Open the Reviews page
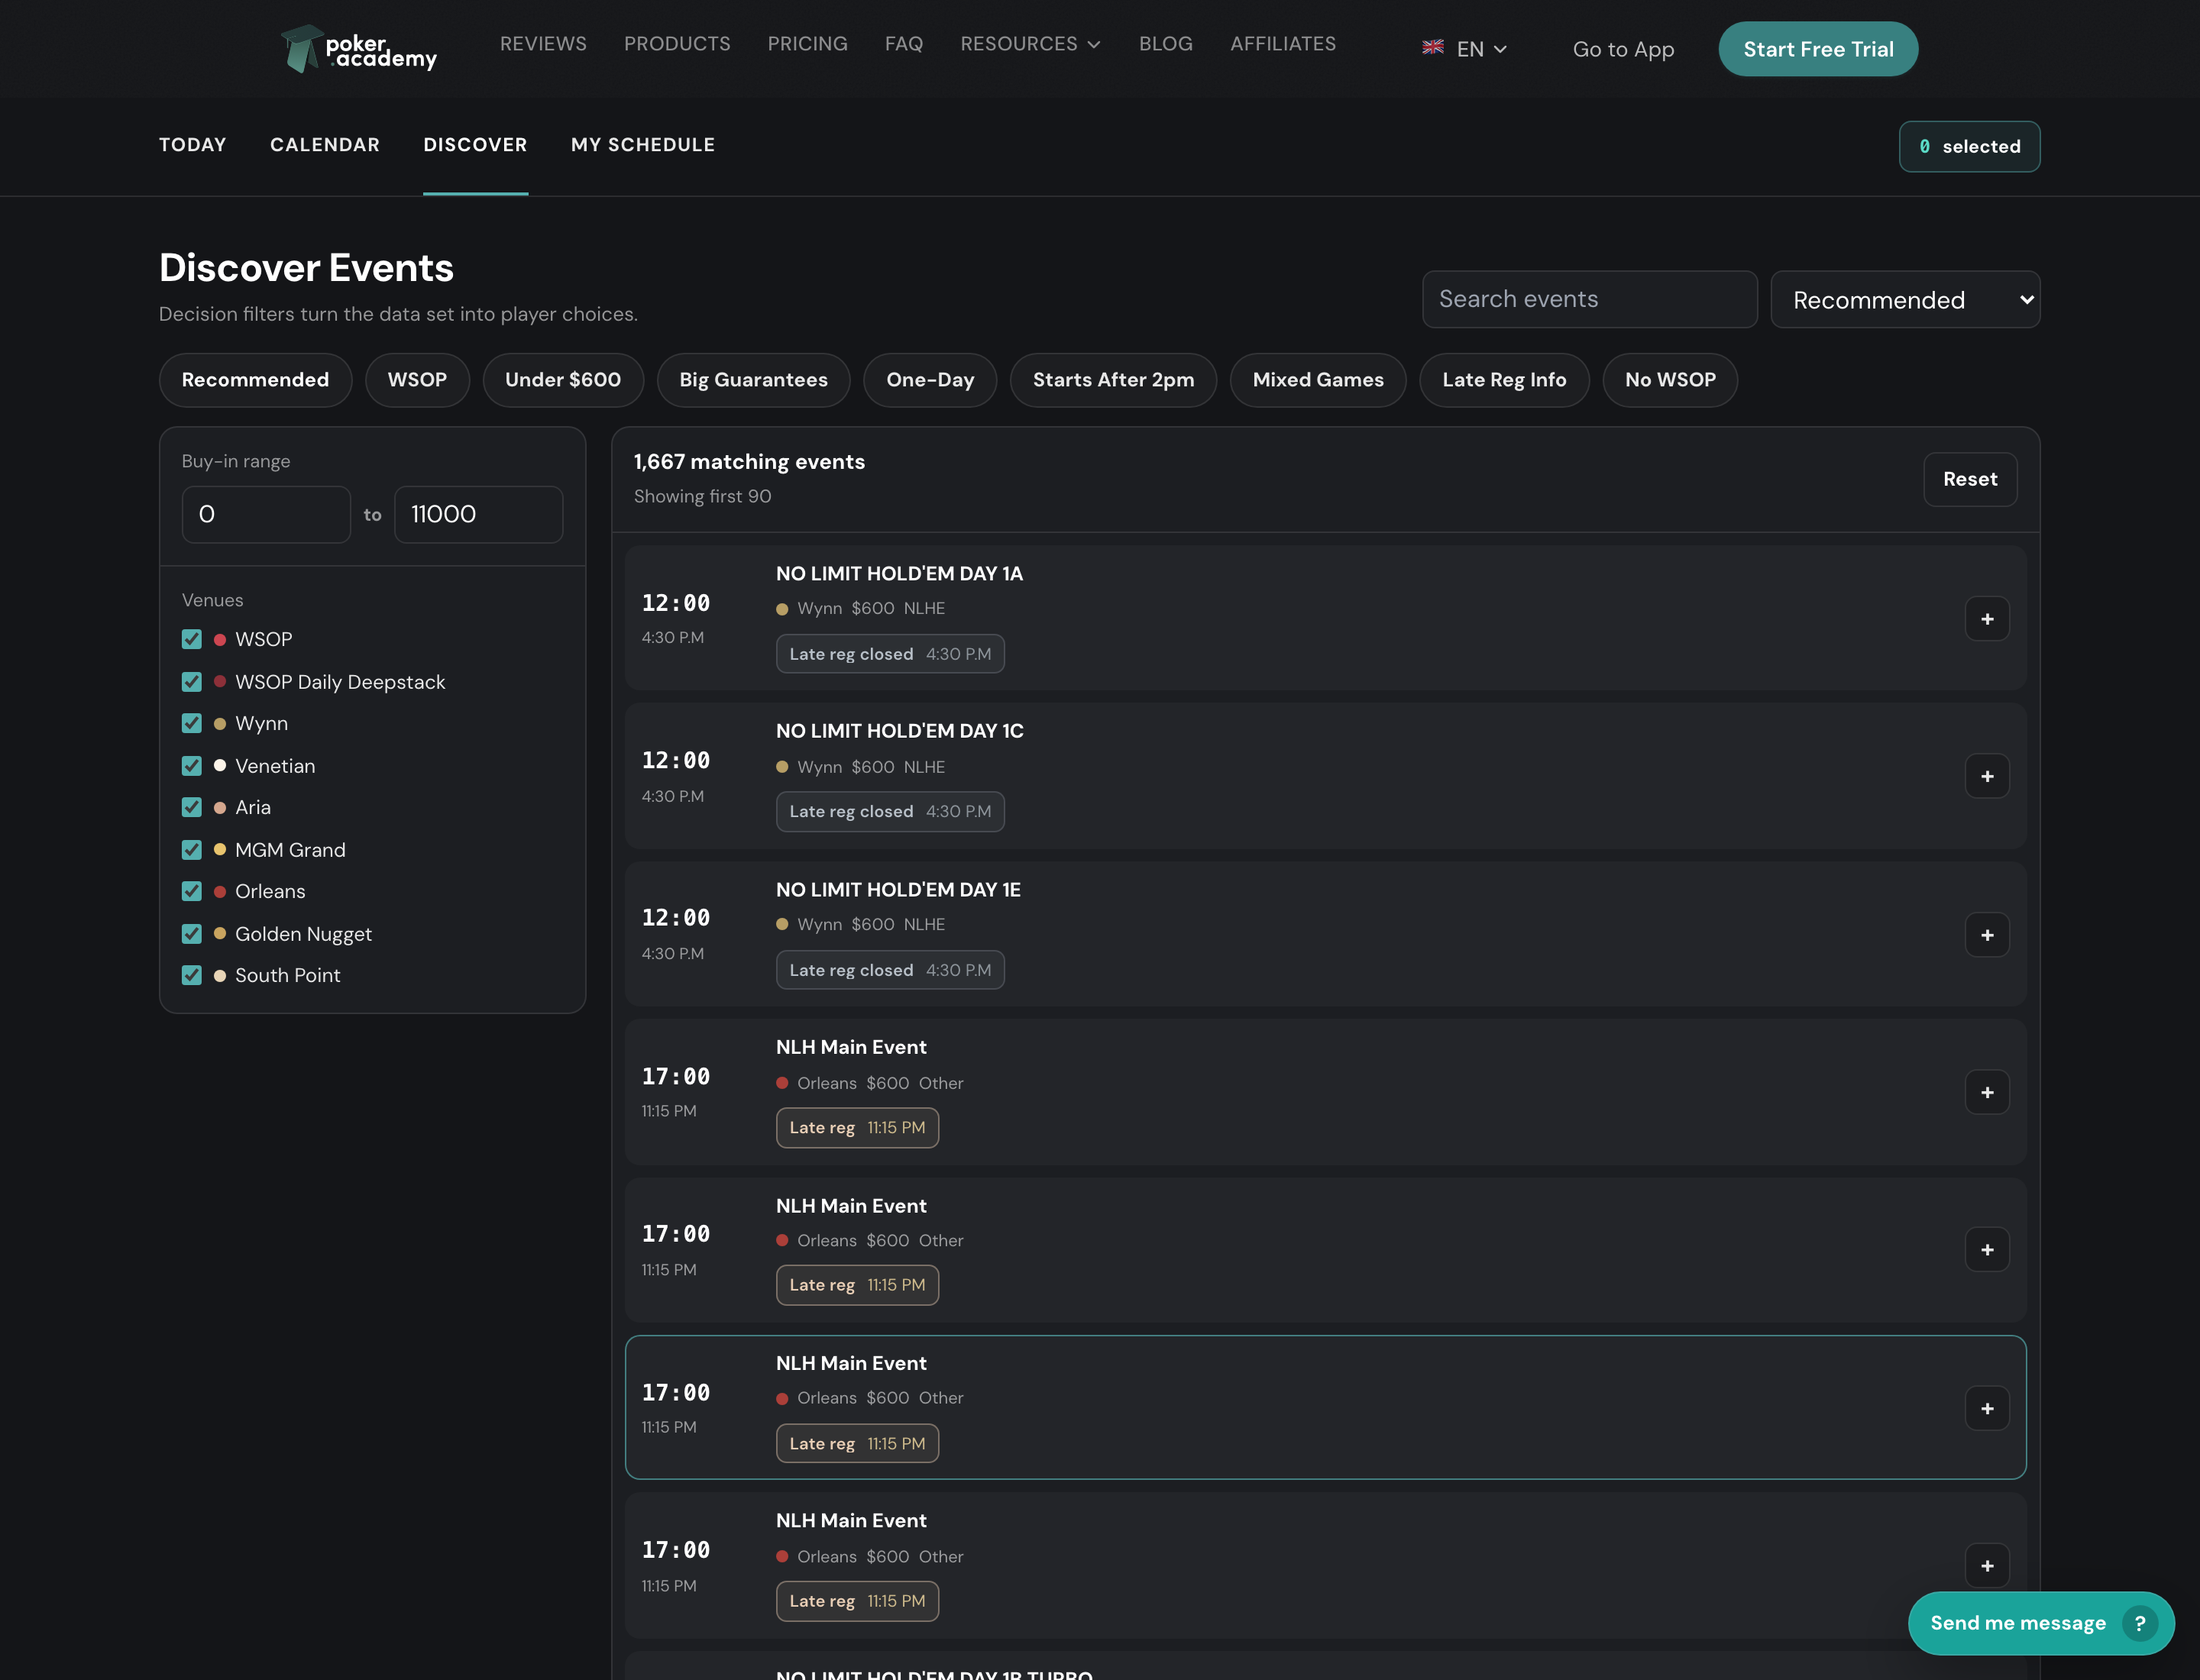This screenshot has height=1680, width=2200. tap(543, 44)
